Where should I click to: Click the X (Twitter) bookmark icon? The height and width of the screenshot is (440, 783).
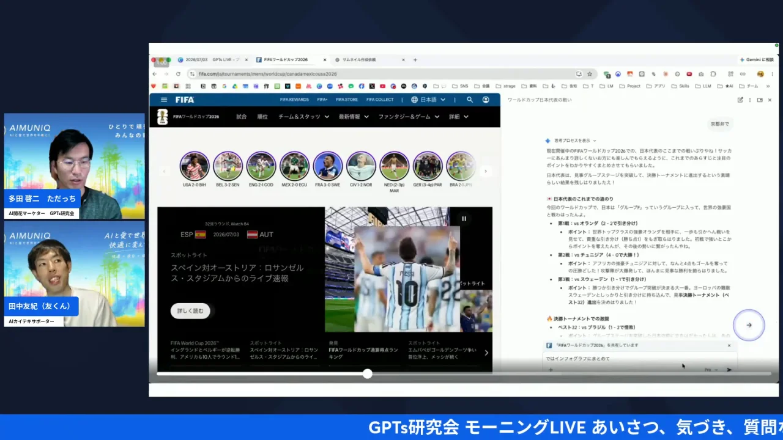tap(372, 86)
